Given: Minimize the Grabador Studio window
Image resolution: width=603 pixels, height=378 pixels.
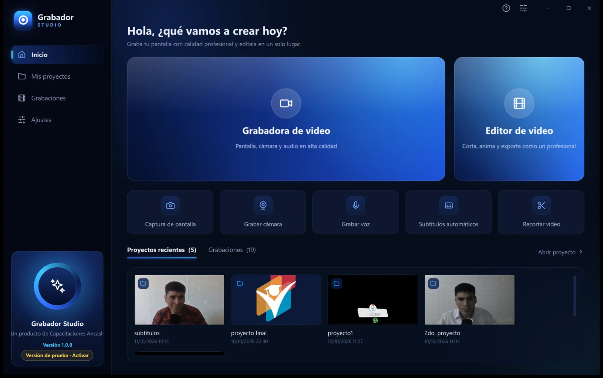Looking at the screenshot, I should 548,8.
